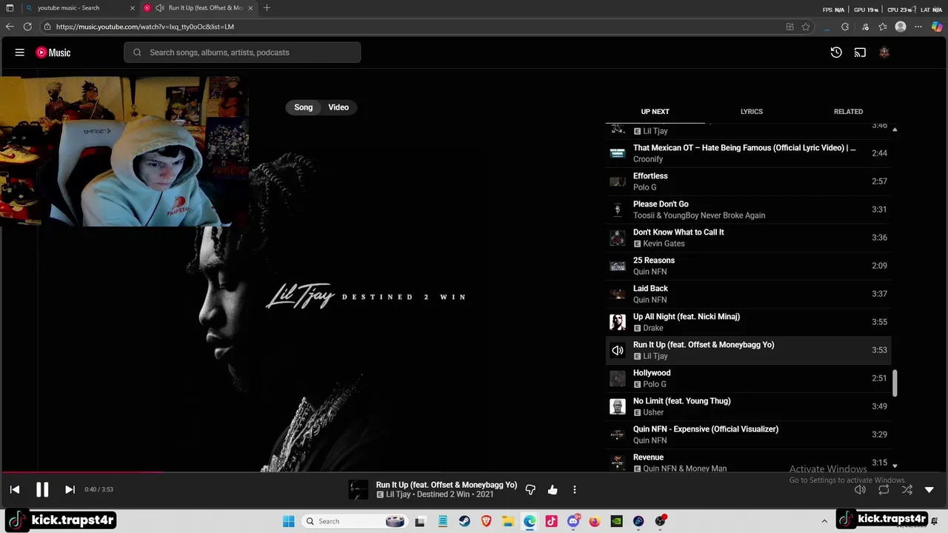Image resolution: width=948 pixels, height=533 pixels.
Task: Toggle repeat mode in player bar
Action: coord(884,489)
